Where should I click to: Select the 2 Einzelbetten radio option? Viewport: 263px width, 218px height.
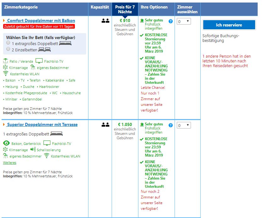[8, 49]
